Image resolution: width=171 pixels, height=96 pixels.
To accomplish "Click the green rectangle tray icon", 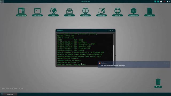I will click(155, 2).
